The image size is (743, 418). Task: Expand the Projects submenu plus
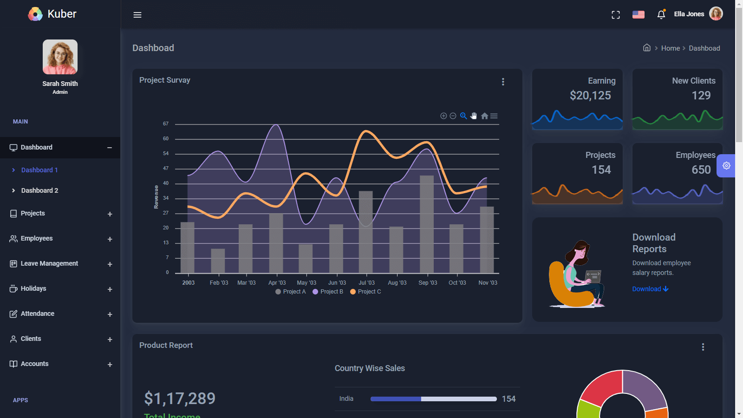click(110, 214)
